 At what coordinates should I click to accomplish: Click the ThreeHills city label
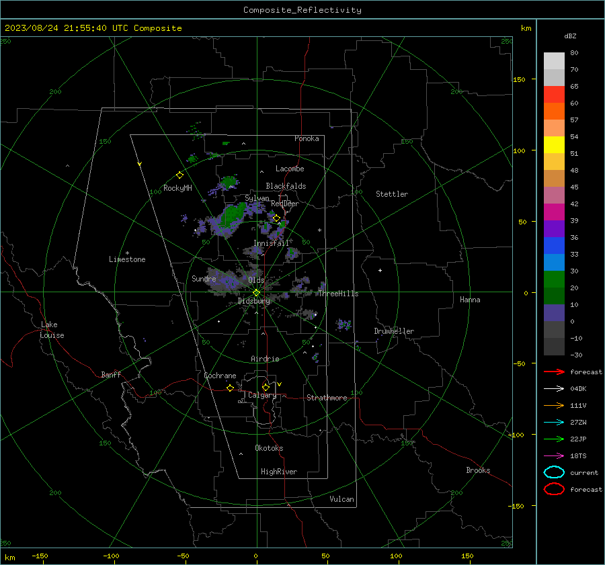[338, 294]
